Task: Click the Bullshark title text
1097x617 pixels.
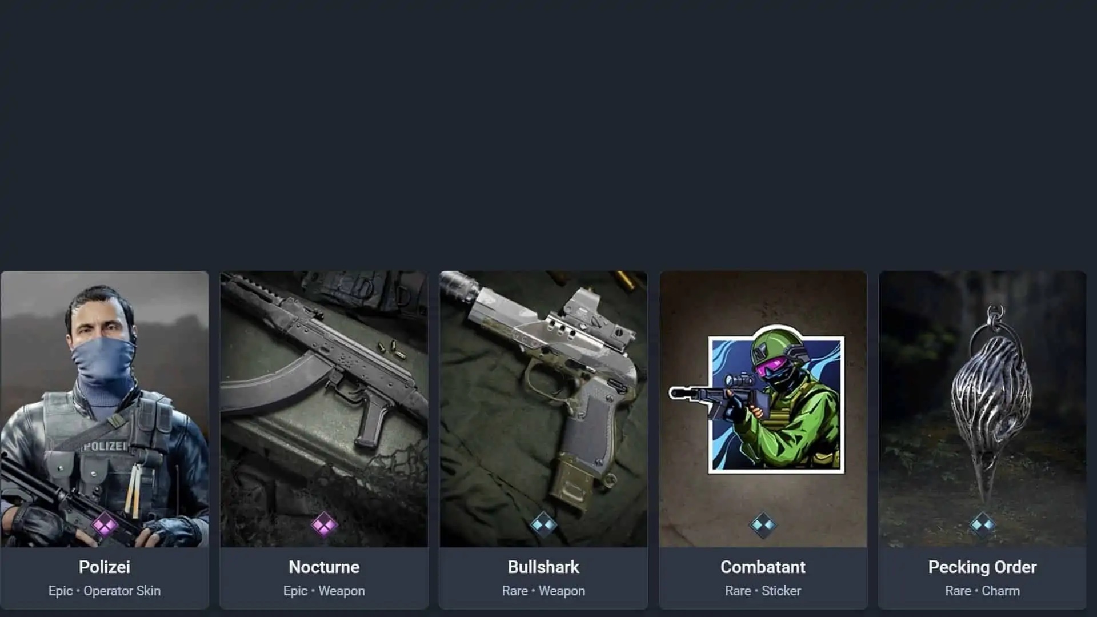Action: [x=543, y=567]
